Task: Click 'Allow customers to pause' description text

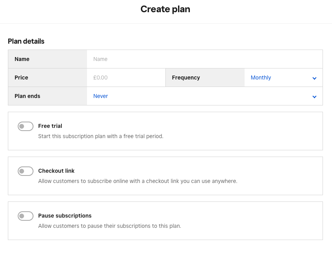Action: pos(109,226)
